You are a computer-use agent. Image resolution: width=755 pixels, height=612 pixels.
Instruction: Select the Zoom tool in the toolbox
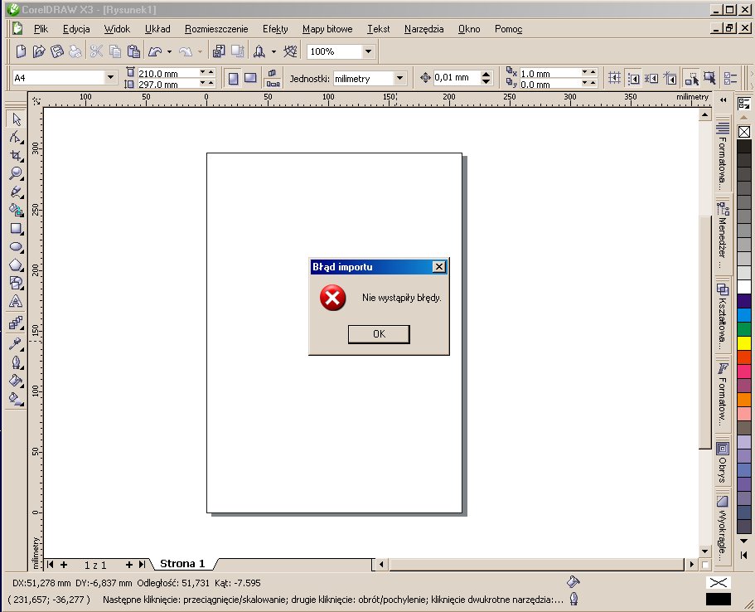coord(16,173)
